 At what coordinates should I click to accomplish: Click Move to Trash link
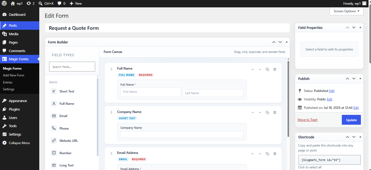click(307, 120)
